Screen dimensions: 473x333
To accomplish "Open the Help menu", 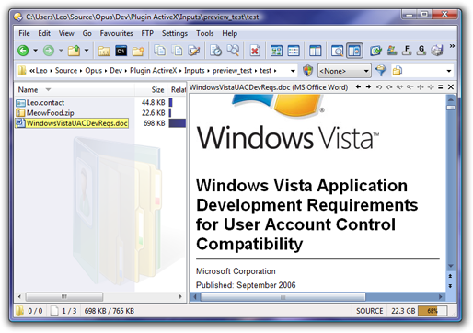I will [x=230, y=33].
